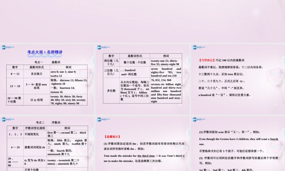Viewport: 285px width, 171px height.
Task: Open the 巧记100以内的基数词 slide
Action: (x=238, y=79)
